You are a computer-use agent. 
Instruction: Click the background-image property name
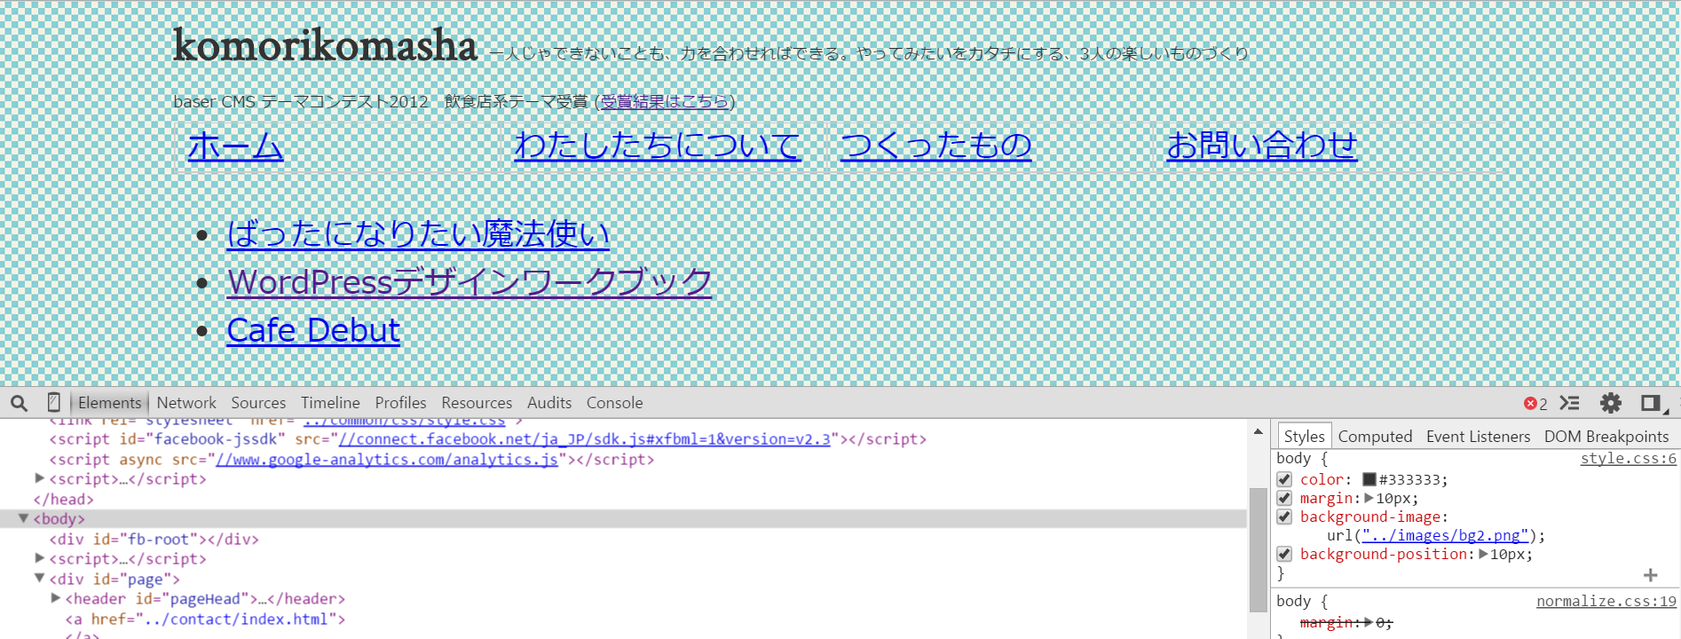point(1370,517)
